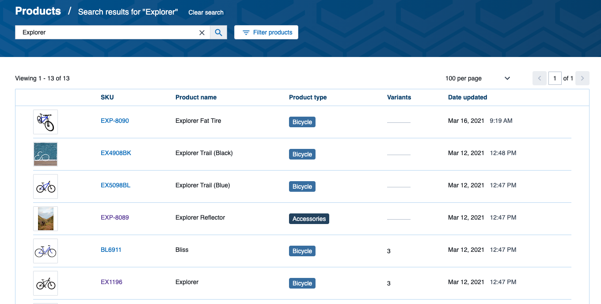Click the Explorer Trail (Blue) product thumbnail
This screenshot has height=304, width=601.
click(x=46, y=186)
